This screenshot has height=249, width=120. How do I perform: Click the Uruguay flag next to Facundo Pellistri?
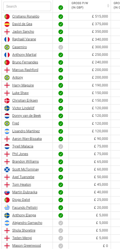pyautogui.click(x=7, y=208)
